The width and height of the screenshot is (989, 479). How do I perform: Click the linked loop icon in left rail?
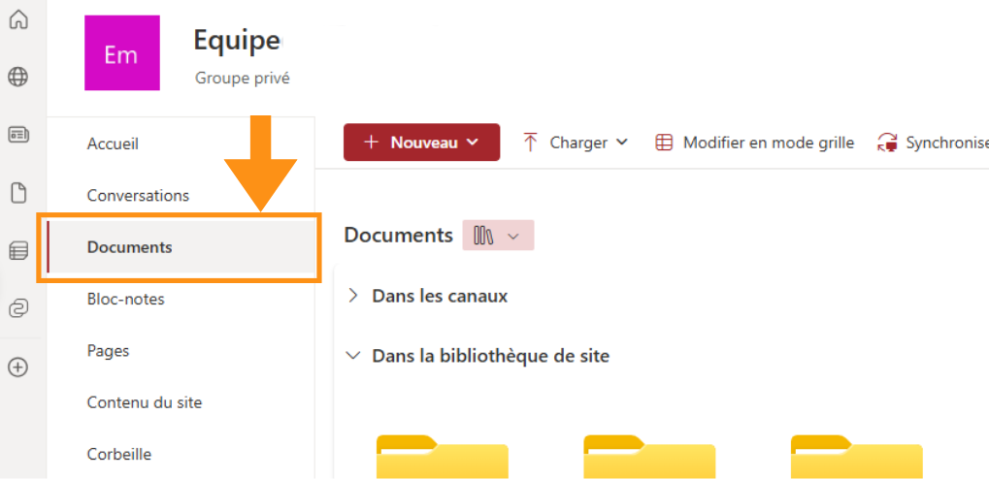(x=18, y=308)
